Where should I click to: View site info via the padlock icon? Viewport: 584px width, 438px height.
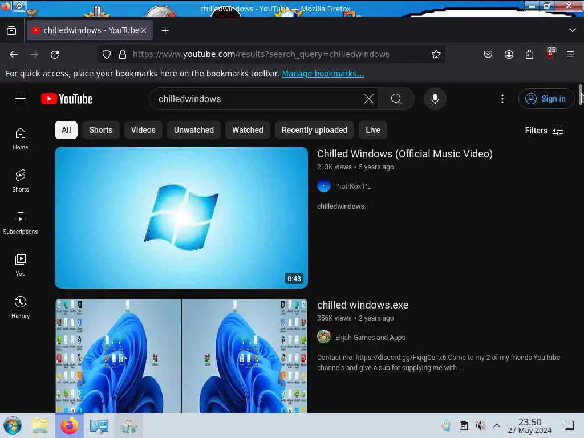123,54
